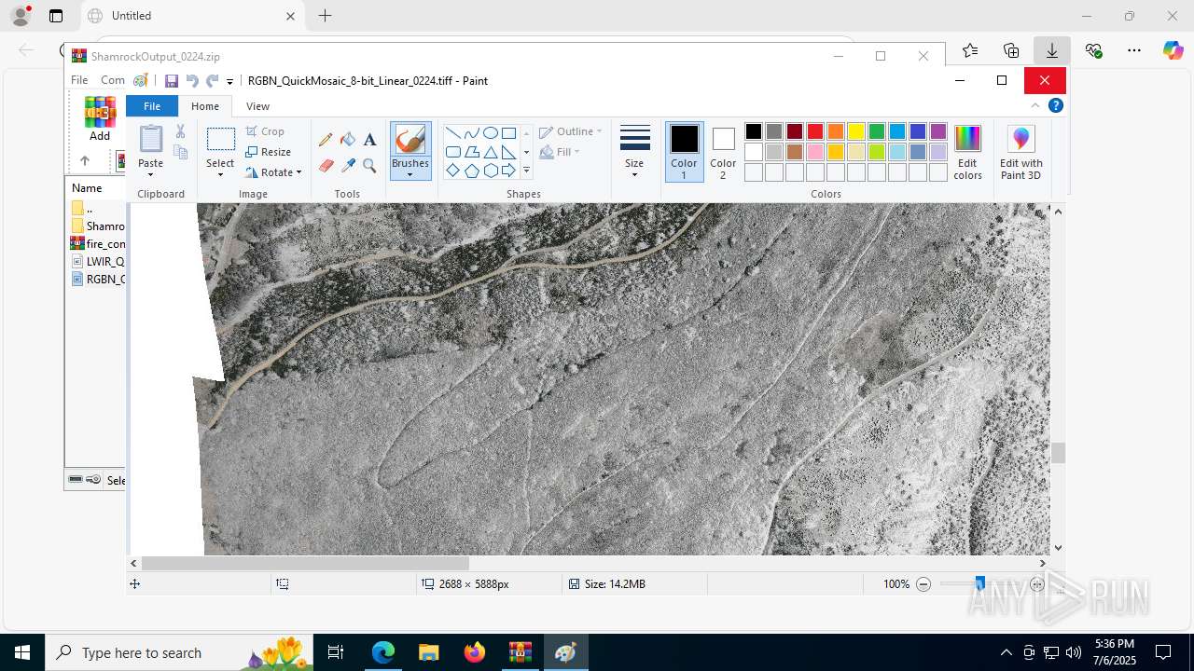The width and height of the screenshot is (1194, 671).
Task: Click the Paste clipboard icon
Action: tap(150, 139)
